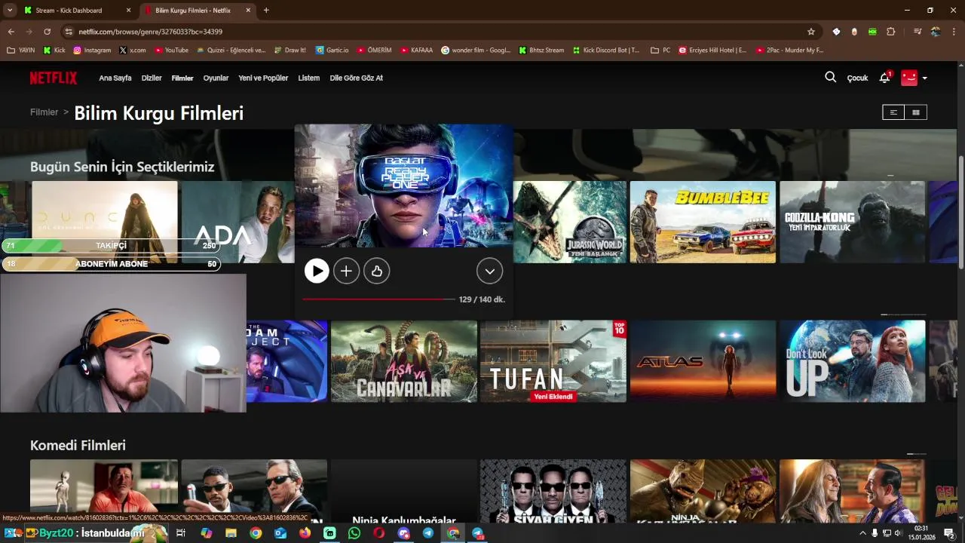Open the Tufan movie thumbnail
Screen dimensions: 965x543
553,361
